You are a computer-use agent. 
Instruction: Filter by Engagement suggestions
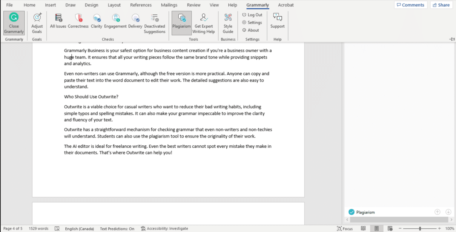(x=116, y=21)
